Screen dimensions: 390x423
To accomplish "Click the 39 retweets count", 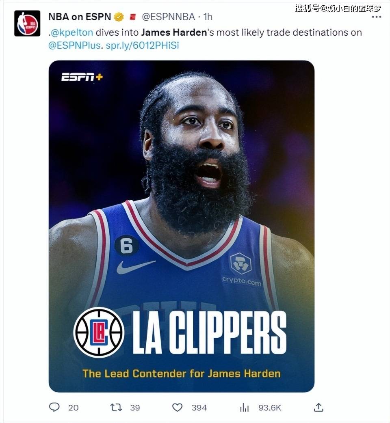I will [x=135, y=408].
